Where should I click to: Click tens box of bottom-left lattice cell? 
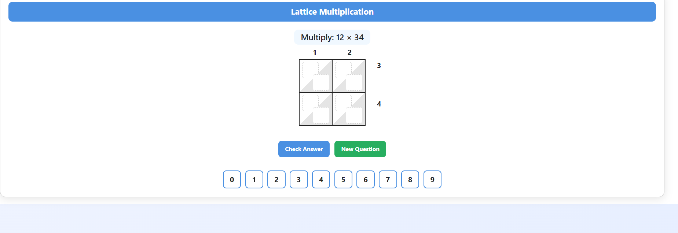click(x=310, y=103)
